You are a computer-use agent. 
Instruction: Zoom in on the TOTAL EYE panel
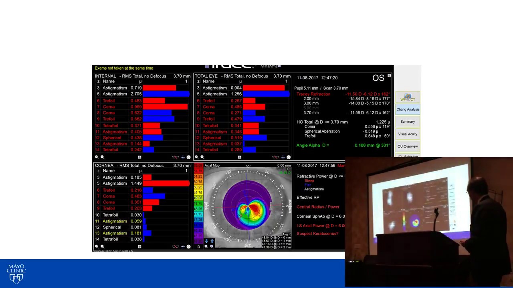[x=202, y=157]
